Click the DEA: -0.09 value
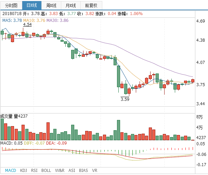Image resolution: width=208 pixels, height=175 pixels. pos(56,143)
